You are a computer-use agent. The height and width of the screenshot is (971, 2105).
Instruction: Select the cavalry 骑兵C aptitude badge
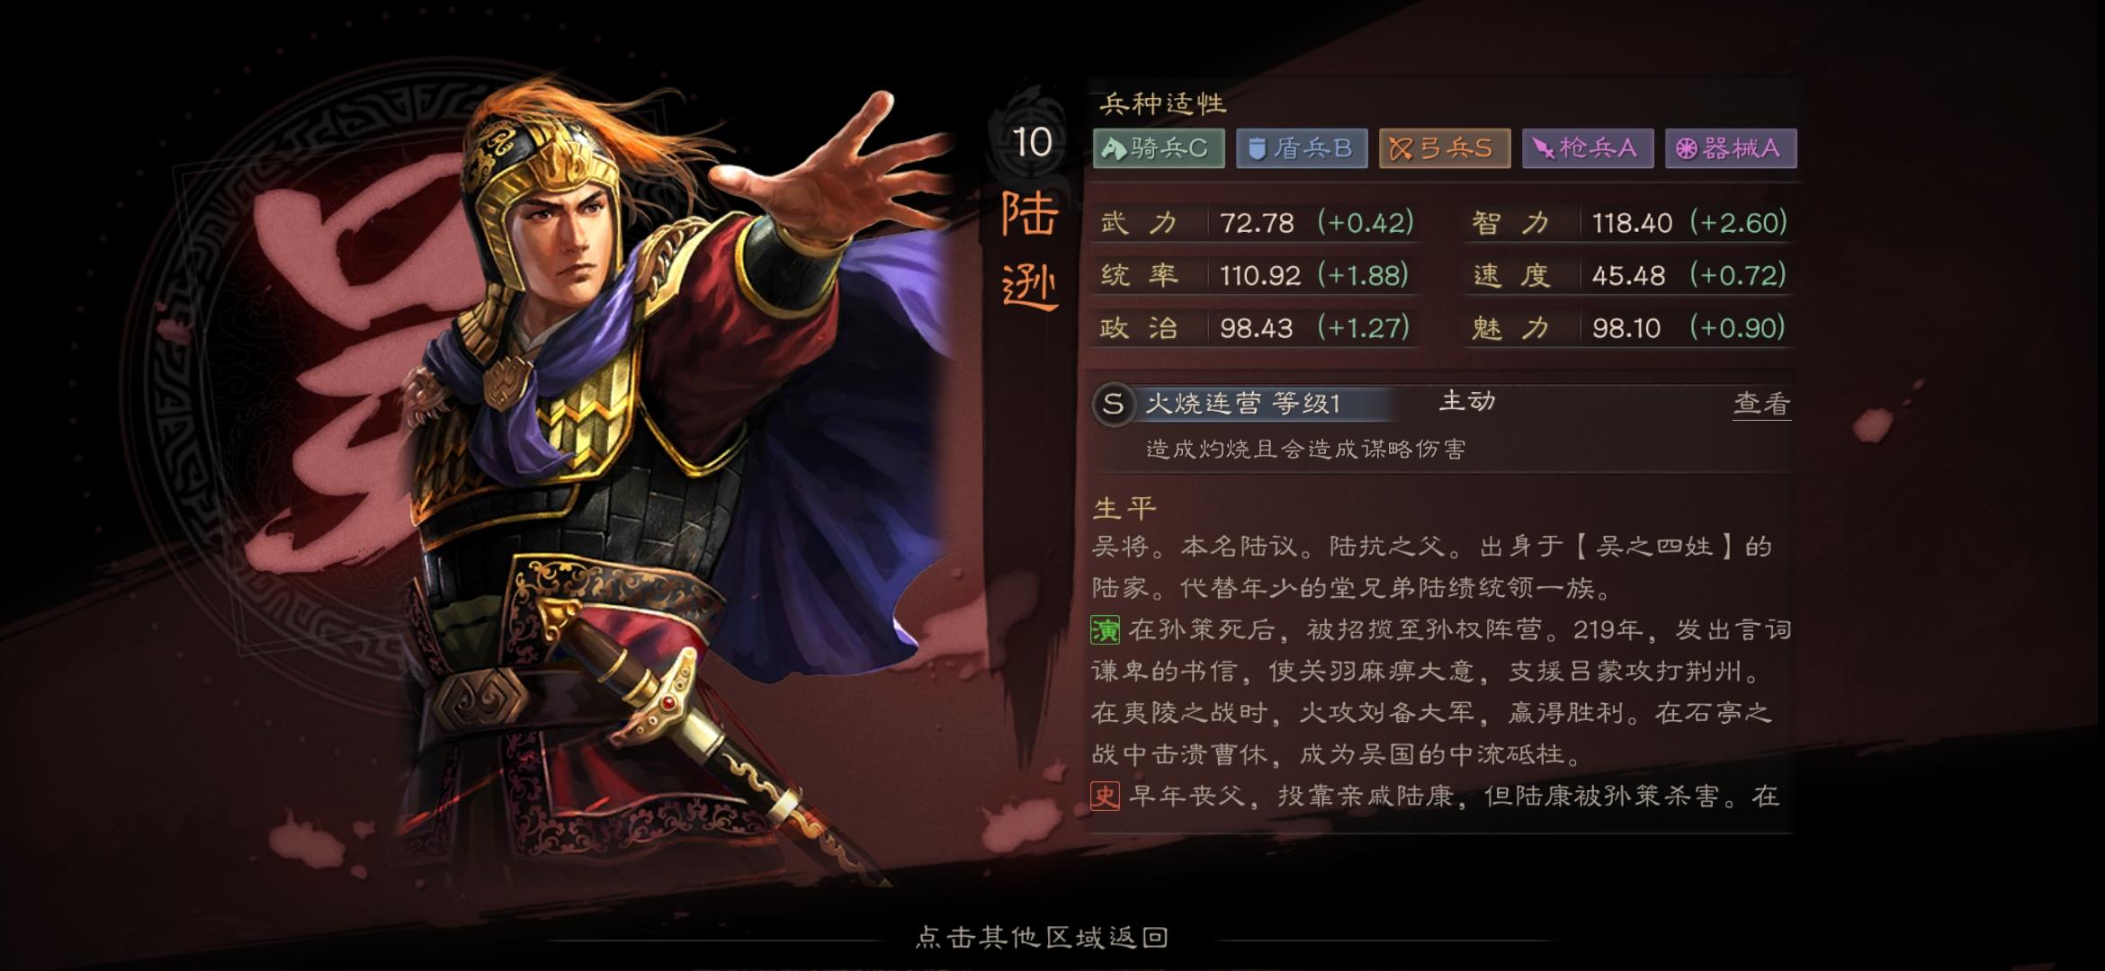pos(1159,148)
